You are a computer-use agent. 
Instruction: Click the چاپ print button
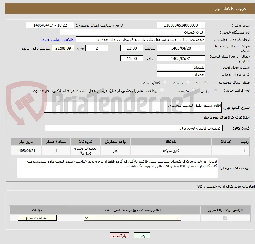142,235
